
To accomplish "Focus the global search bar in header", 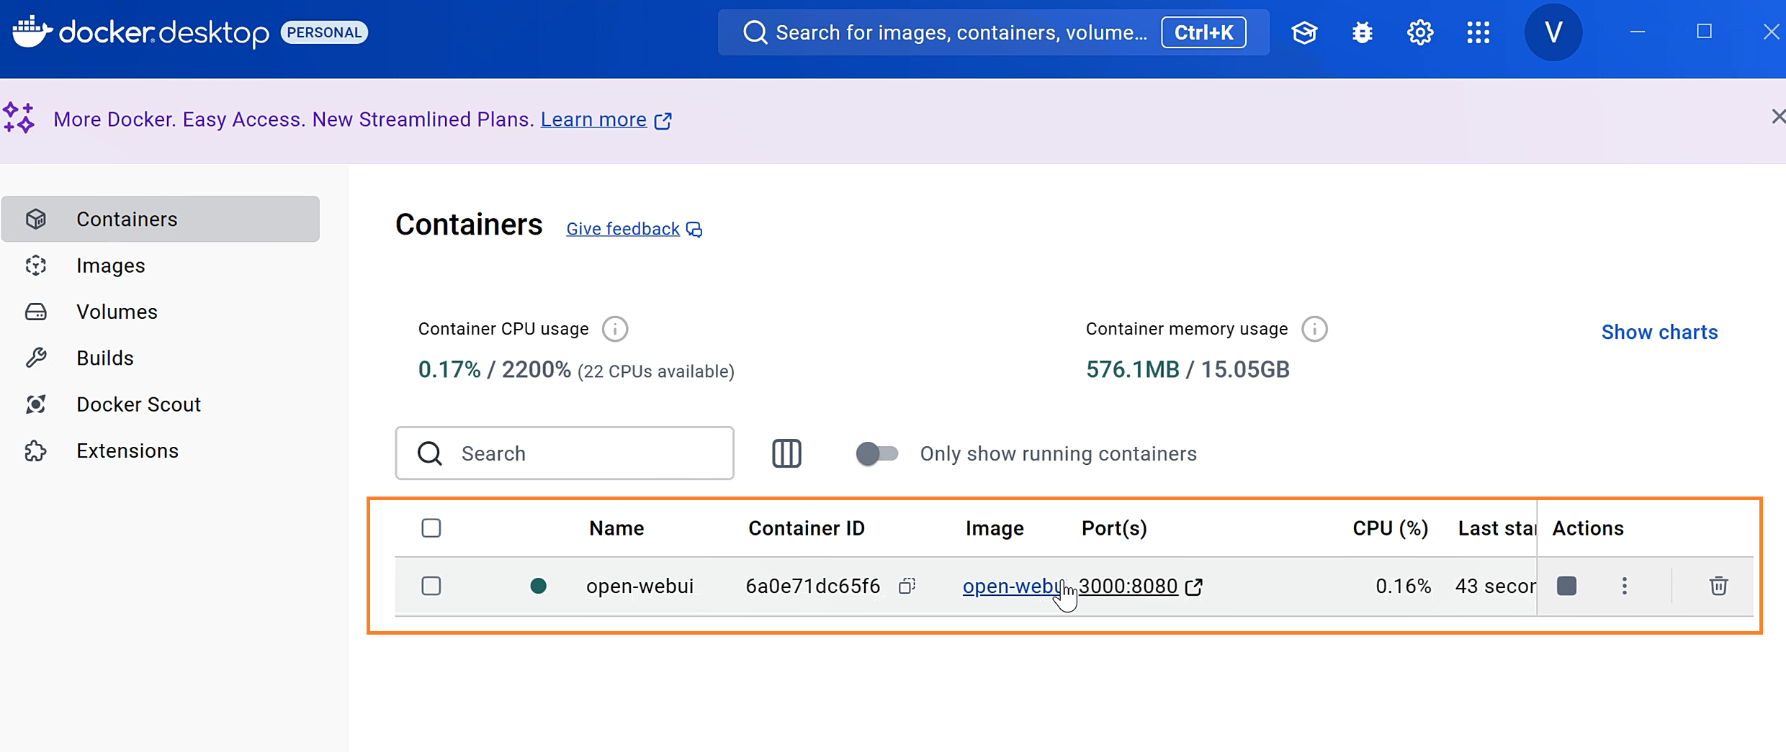I will tap(994, 32).
